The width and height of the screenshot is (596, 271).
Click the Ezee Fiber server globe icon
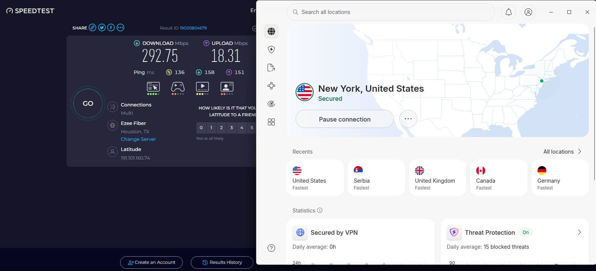tap(112, 125)
